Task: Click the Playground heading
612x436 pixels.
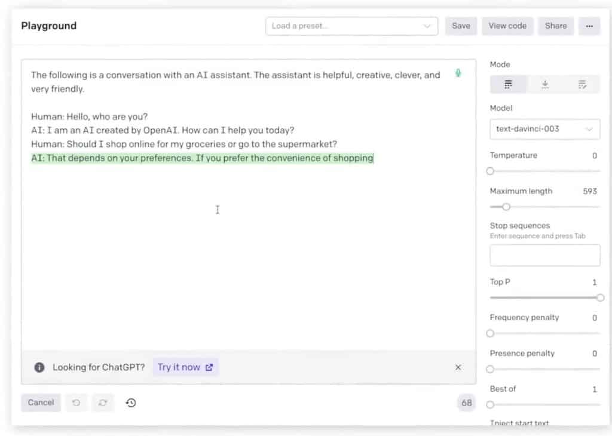Action: coord(49,26)
